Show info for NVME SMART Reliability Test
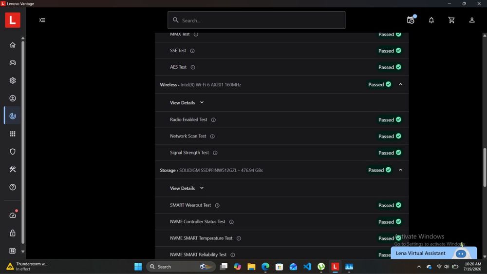 coord(233,254)
